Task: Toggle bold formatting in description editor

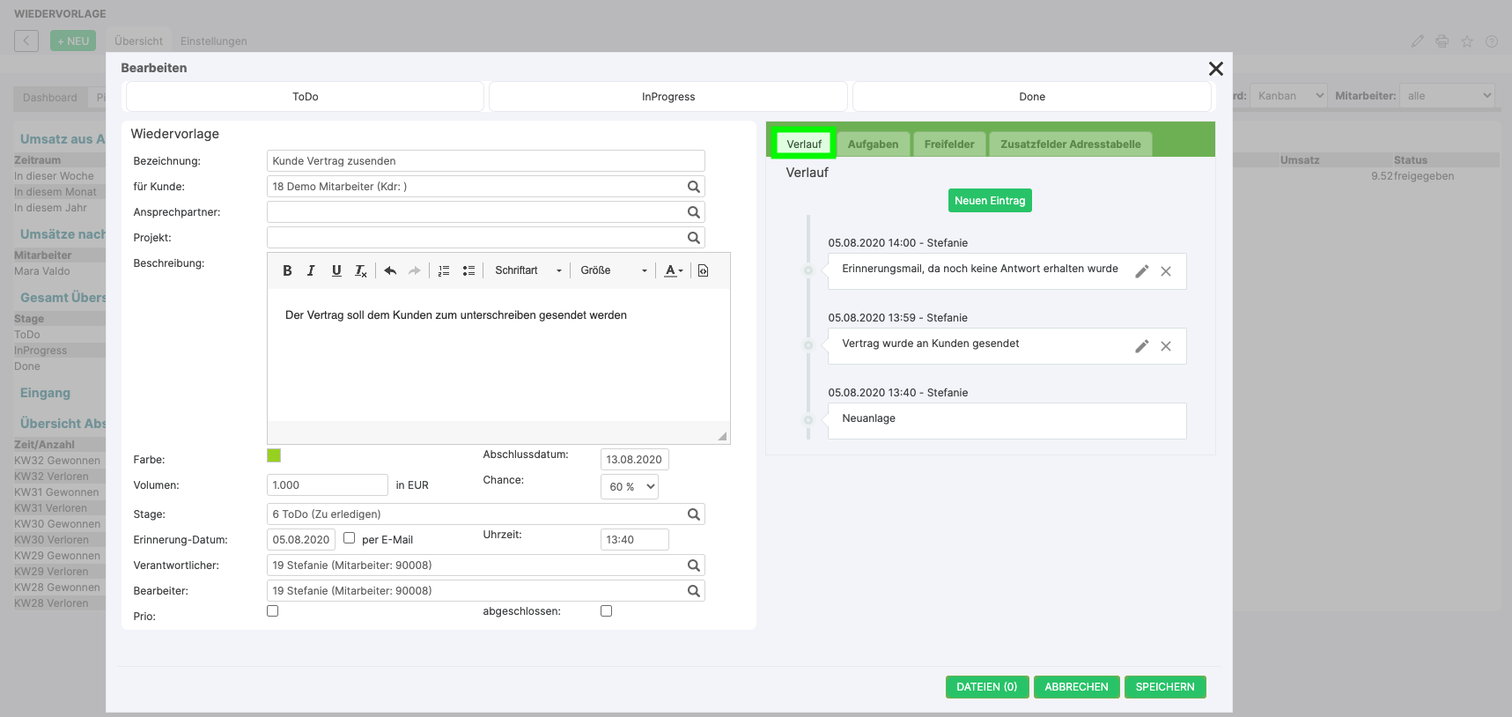Action: click(x=287, y=270)
